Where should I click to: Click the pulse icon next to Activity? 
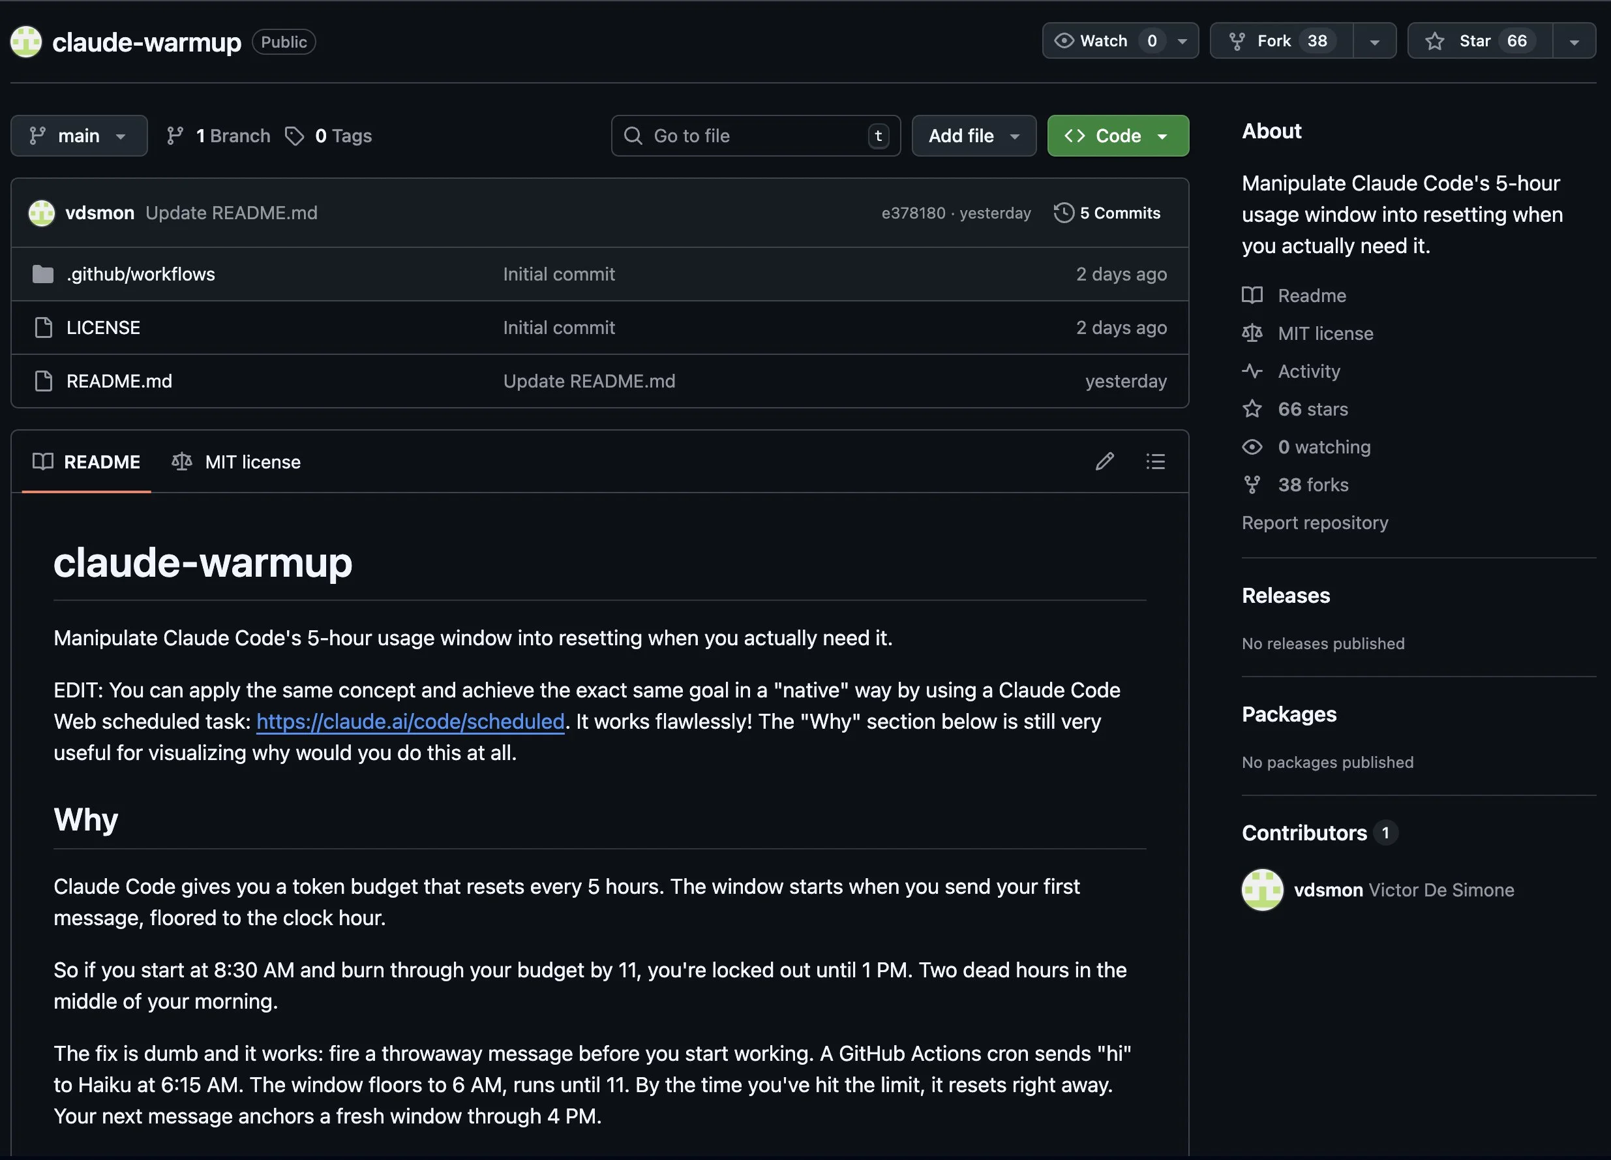click(x=1252, y=371)
